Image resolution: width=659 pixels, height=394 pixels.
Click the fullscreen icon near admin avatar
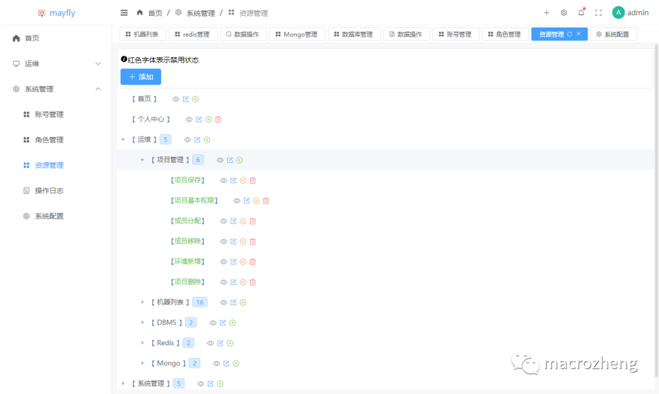point(597,12)
